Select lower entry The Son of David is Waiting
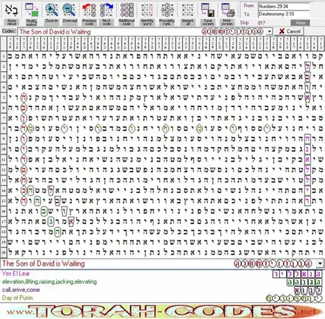 click(43, 263)
